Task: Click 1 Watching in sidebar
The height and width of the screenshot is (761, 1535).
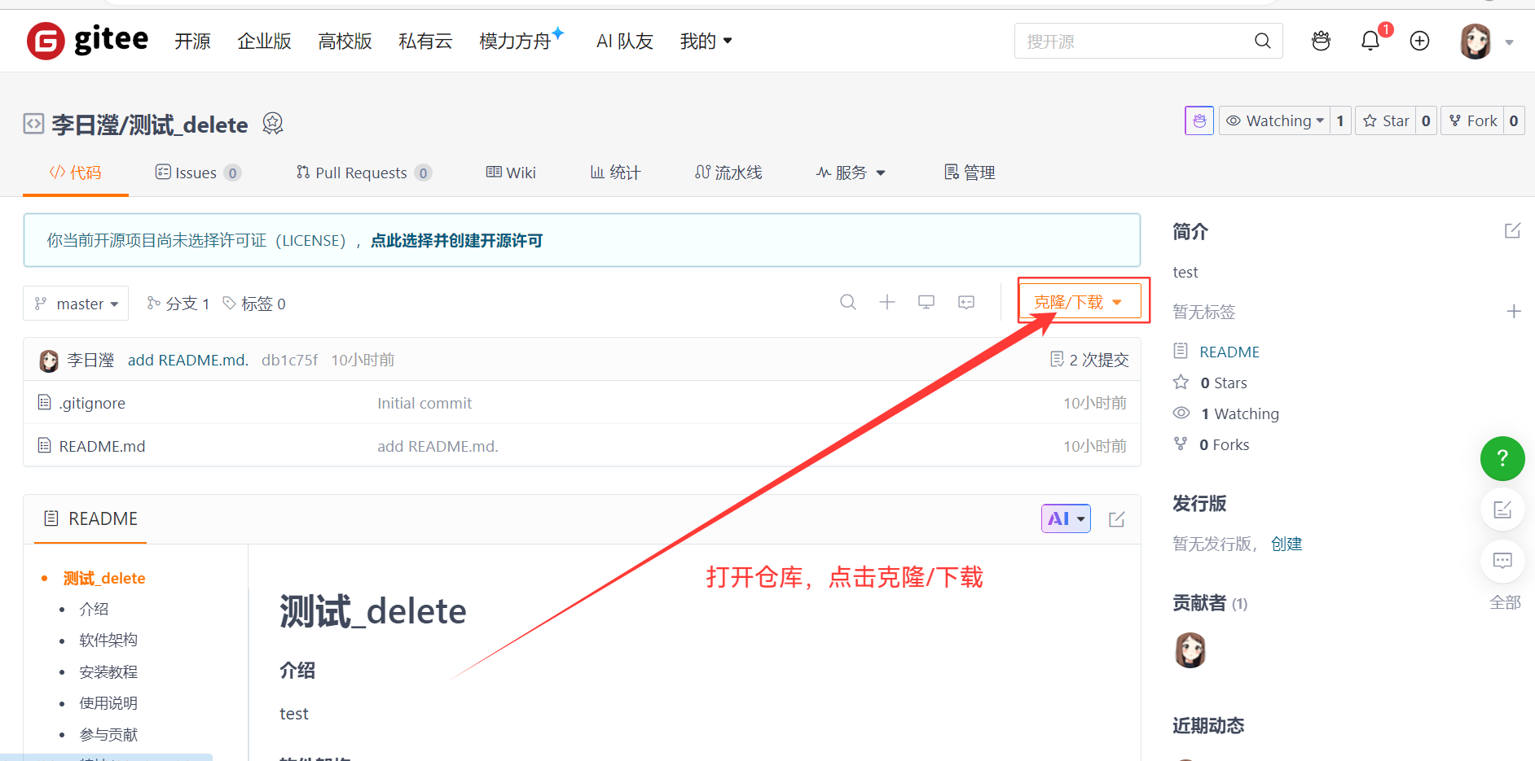Action: 1240,413
